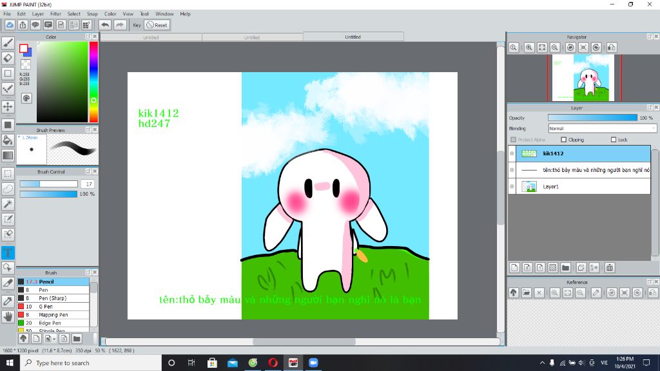Open the Filter menu

55,14
